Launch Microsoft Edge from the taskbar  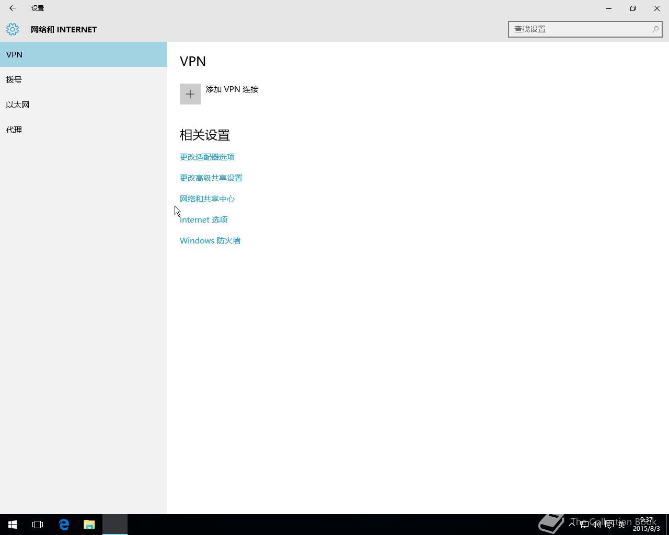point(64,525)
